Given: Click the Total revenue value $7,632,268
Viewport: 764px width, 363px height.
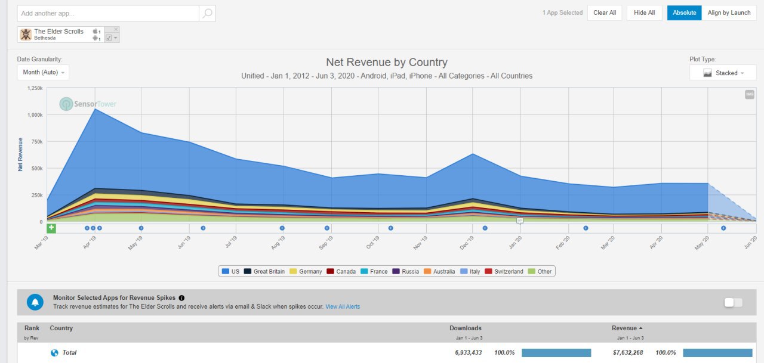Looking at the screenshot, I should pyautogui.click(x=629, y=353).
